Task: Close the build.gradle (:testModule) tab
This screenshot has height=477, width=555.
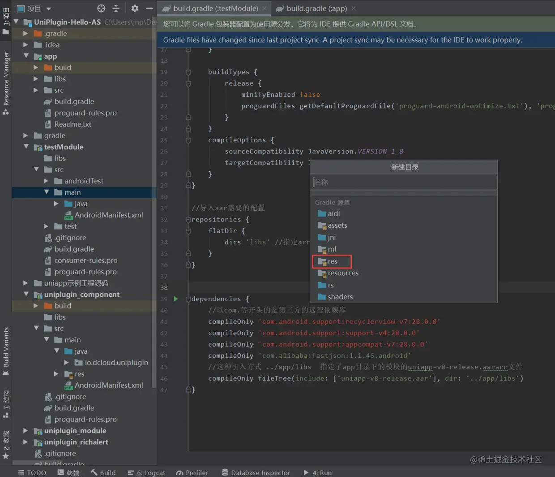Action: click(265, 9)
